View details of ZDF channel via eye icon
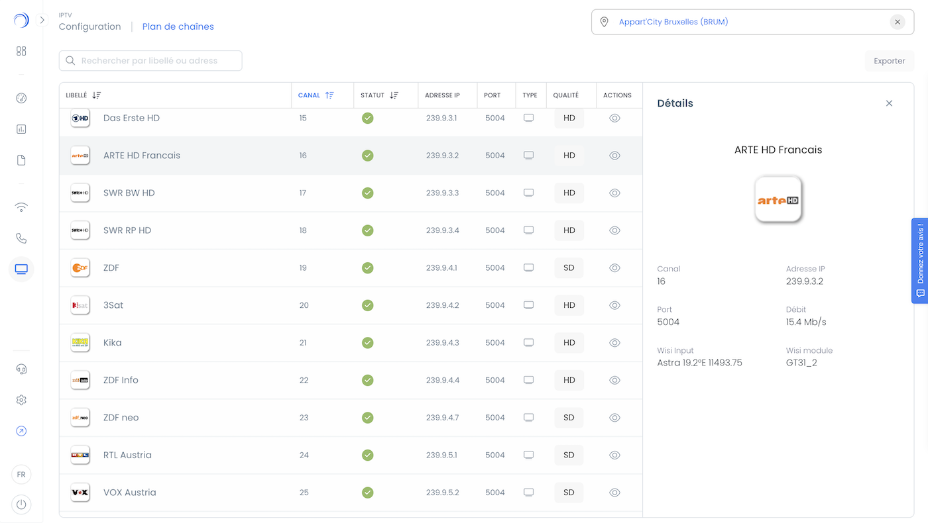Screen dimensions: 928x523 614,268
